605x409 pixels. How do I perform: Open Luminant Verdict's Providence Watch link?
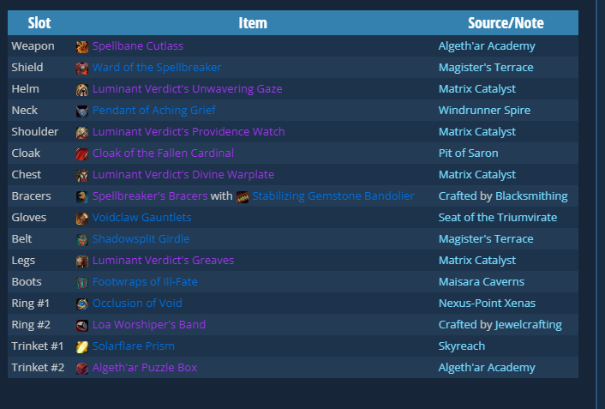click(x=189, y=132)
